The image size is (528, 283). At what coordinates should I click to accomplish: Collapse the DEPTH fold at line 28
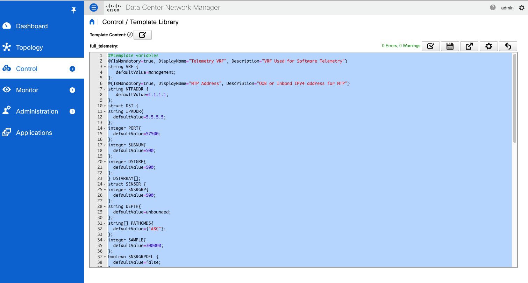point(105,206)
